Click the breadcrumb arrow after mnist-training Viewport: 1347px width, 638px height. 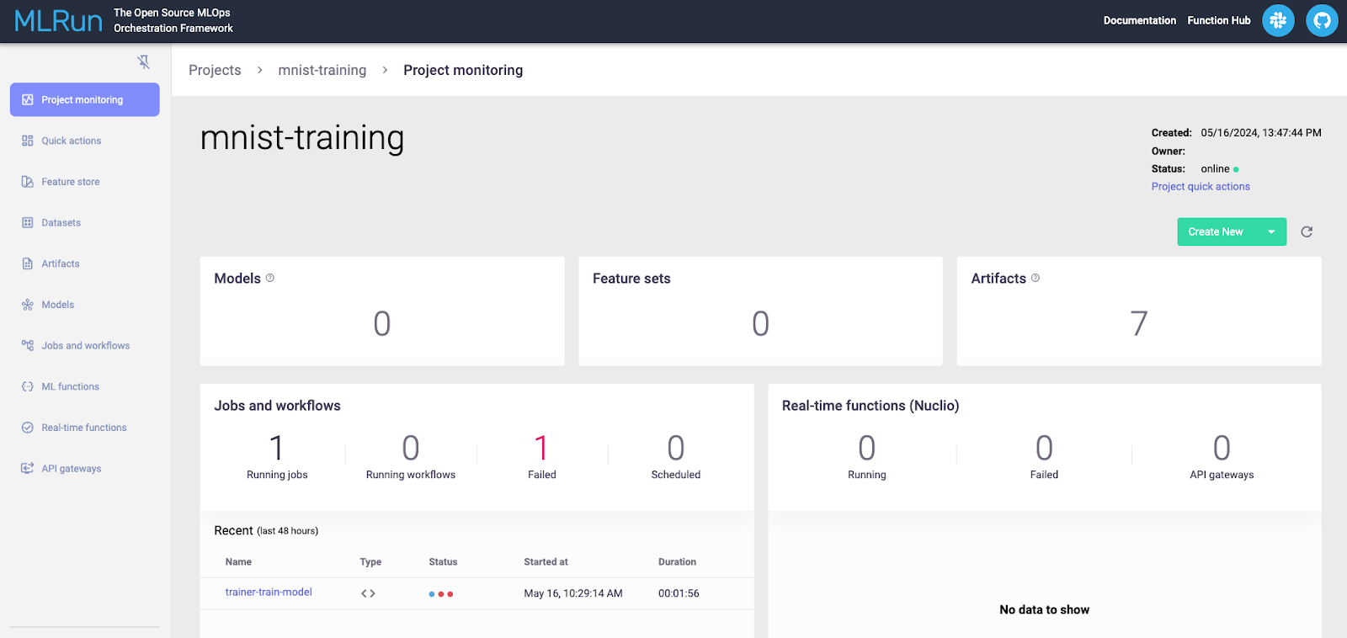coord(385,70)
